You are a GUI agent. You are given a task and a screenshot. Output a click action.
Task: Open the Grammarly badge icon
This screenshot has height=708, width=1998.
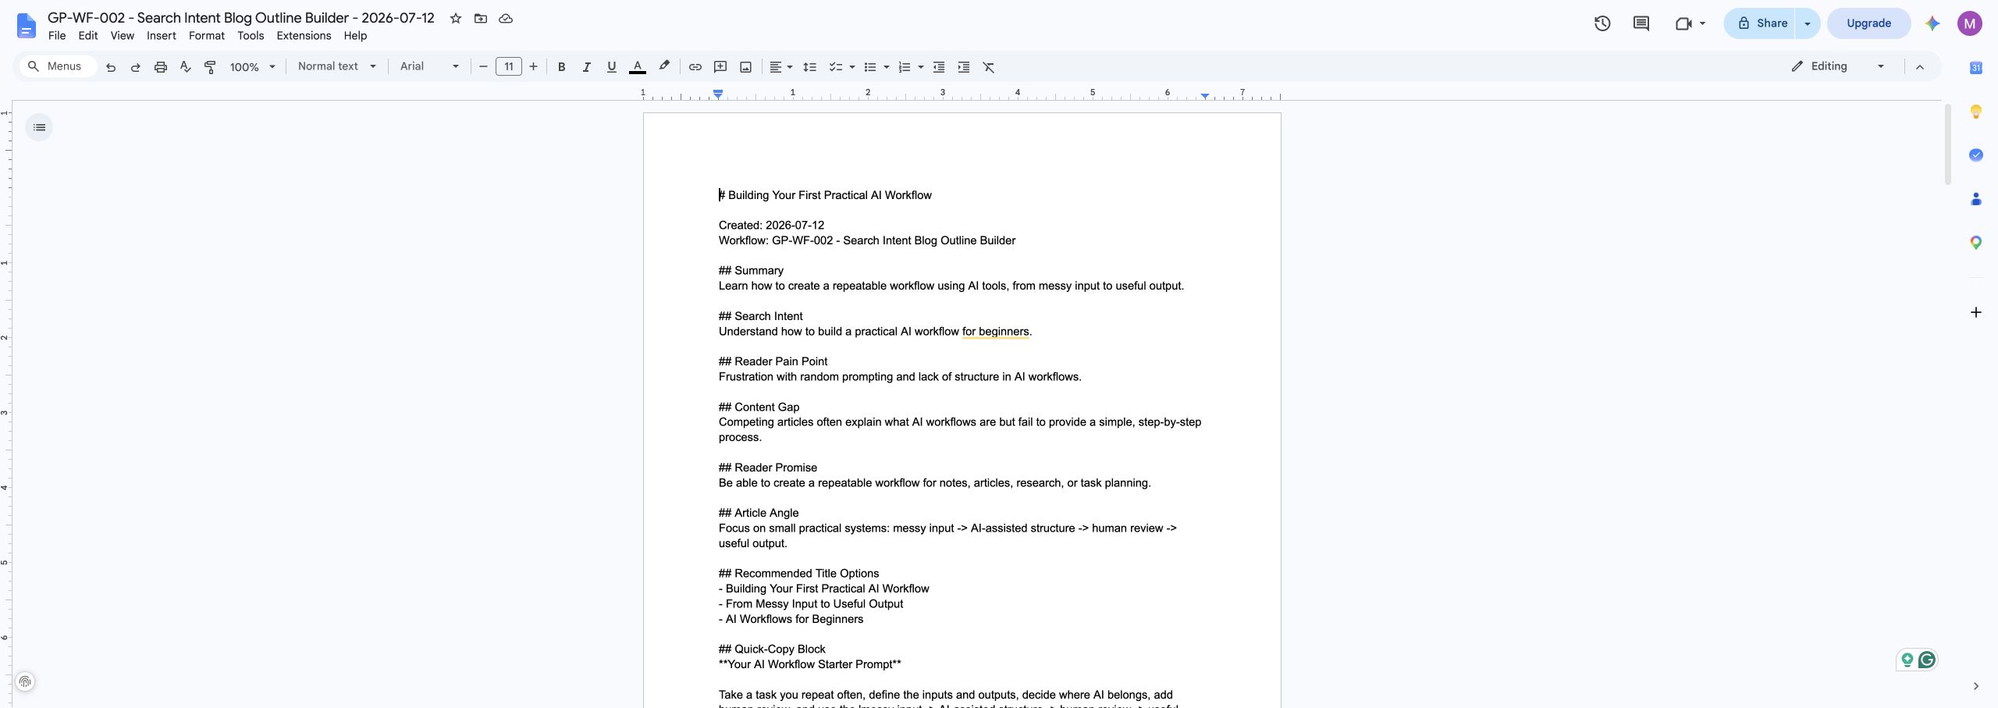[x=1927, y=660]
